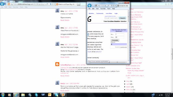Click Blogger favicon in blog address bar

tap(9, 4)
